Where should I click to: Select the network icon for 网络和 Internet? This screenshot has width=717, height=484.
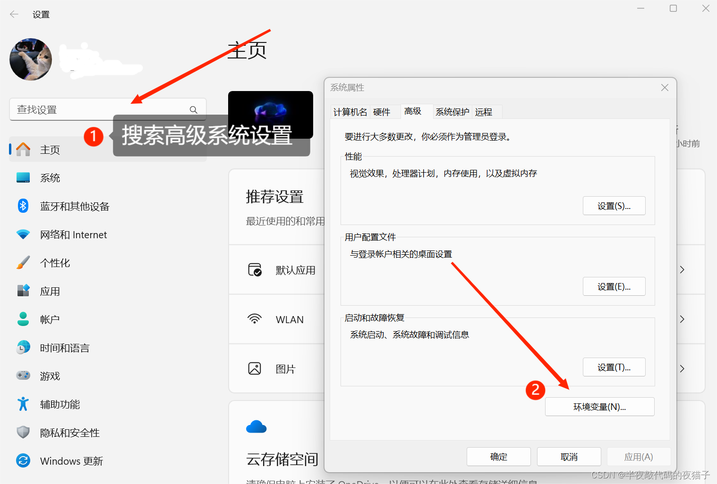pos(23,234)
